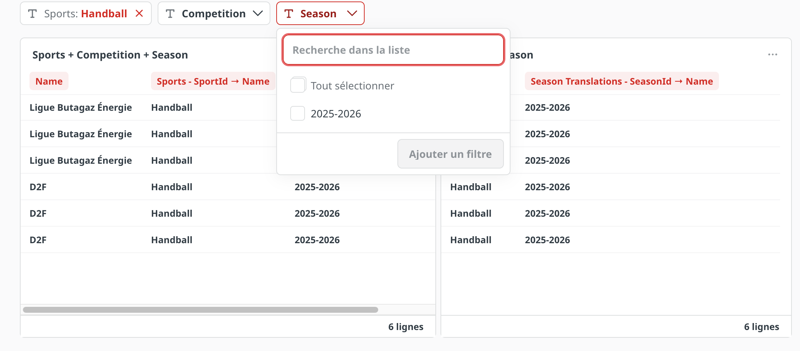
Task: Click the text-type icon on Competition filter
Action: point(170,14)
